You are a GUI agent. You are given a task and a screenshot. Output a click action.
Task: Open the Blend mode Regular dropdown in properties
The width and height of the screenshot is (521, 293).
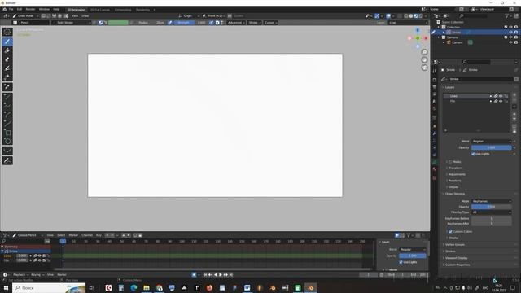(492, 141)
